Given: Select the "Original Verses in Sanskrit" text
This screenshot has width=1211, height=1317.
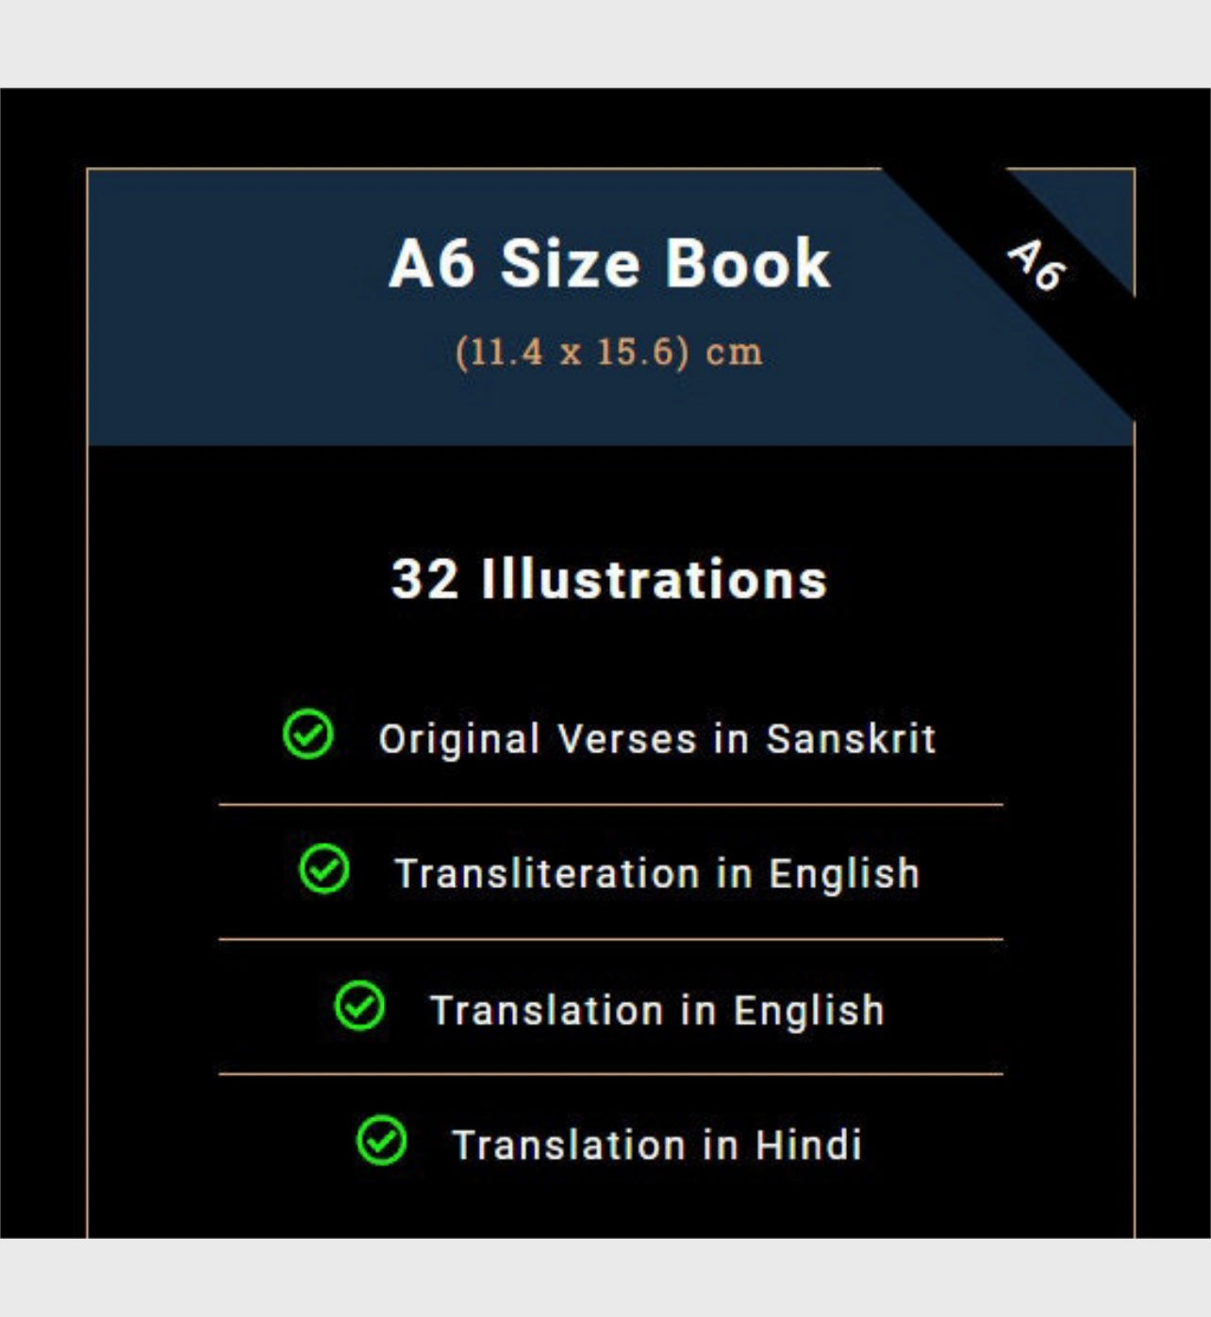Looking at the screenshot, I should (x=656, y=739).
